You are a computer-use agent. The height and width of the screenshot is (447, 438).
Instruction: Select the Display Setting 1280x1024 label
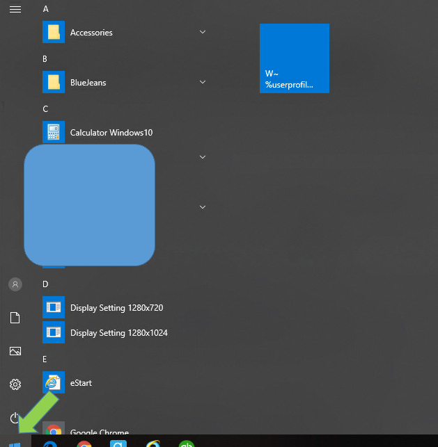(x=119, y=333)
